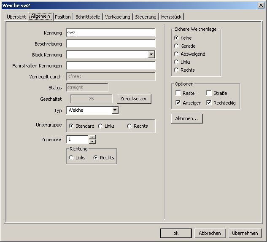Choose Abzweigend under Sichere Weichenlage

176,54
